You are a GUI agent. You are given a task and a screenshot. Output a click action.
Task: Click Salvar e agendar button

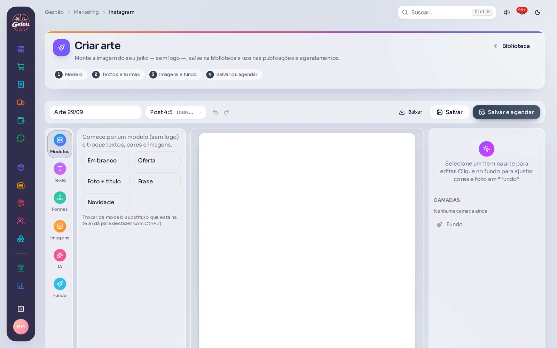(x=506, y=112)
